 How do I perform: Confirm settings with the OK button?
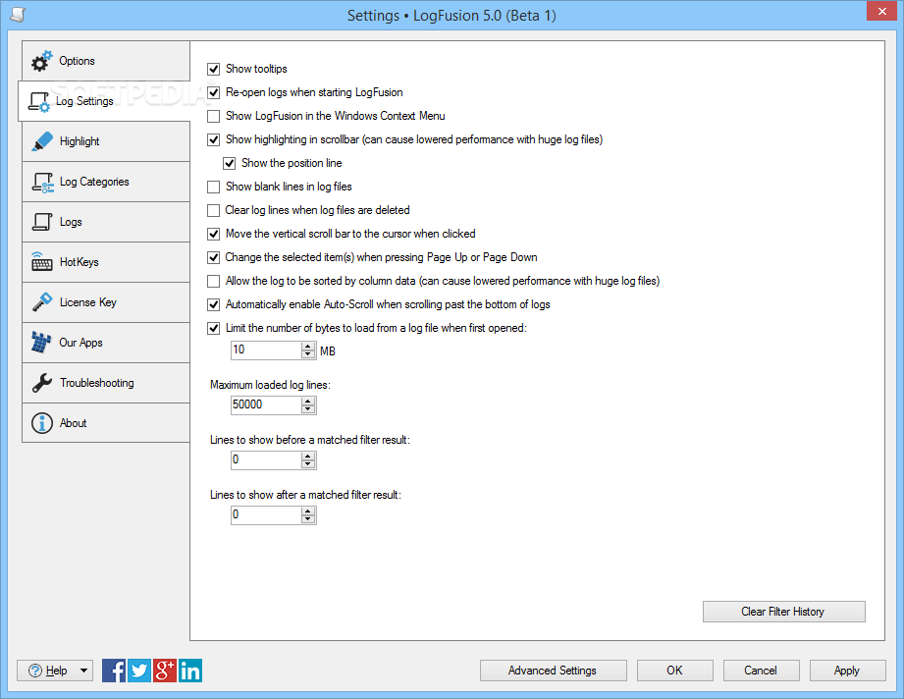coord(674,671)
